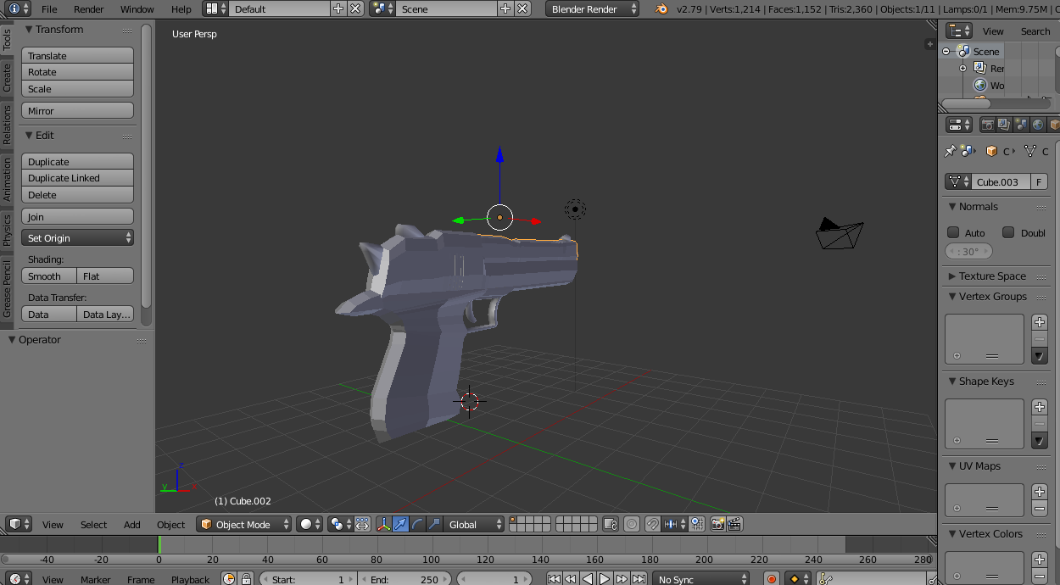1060x585 pixels.
Task: Delete the Default screen layout
Action: click(x=355, y=8)
